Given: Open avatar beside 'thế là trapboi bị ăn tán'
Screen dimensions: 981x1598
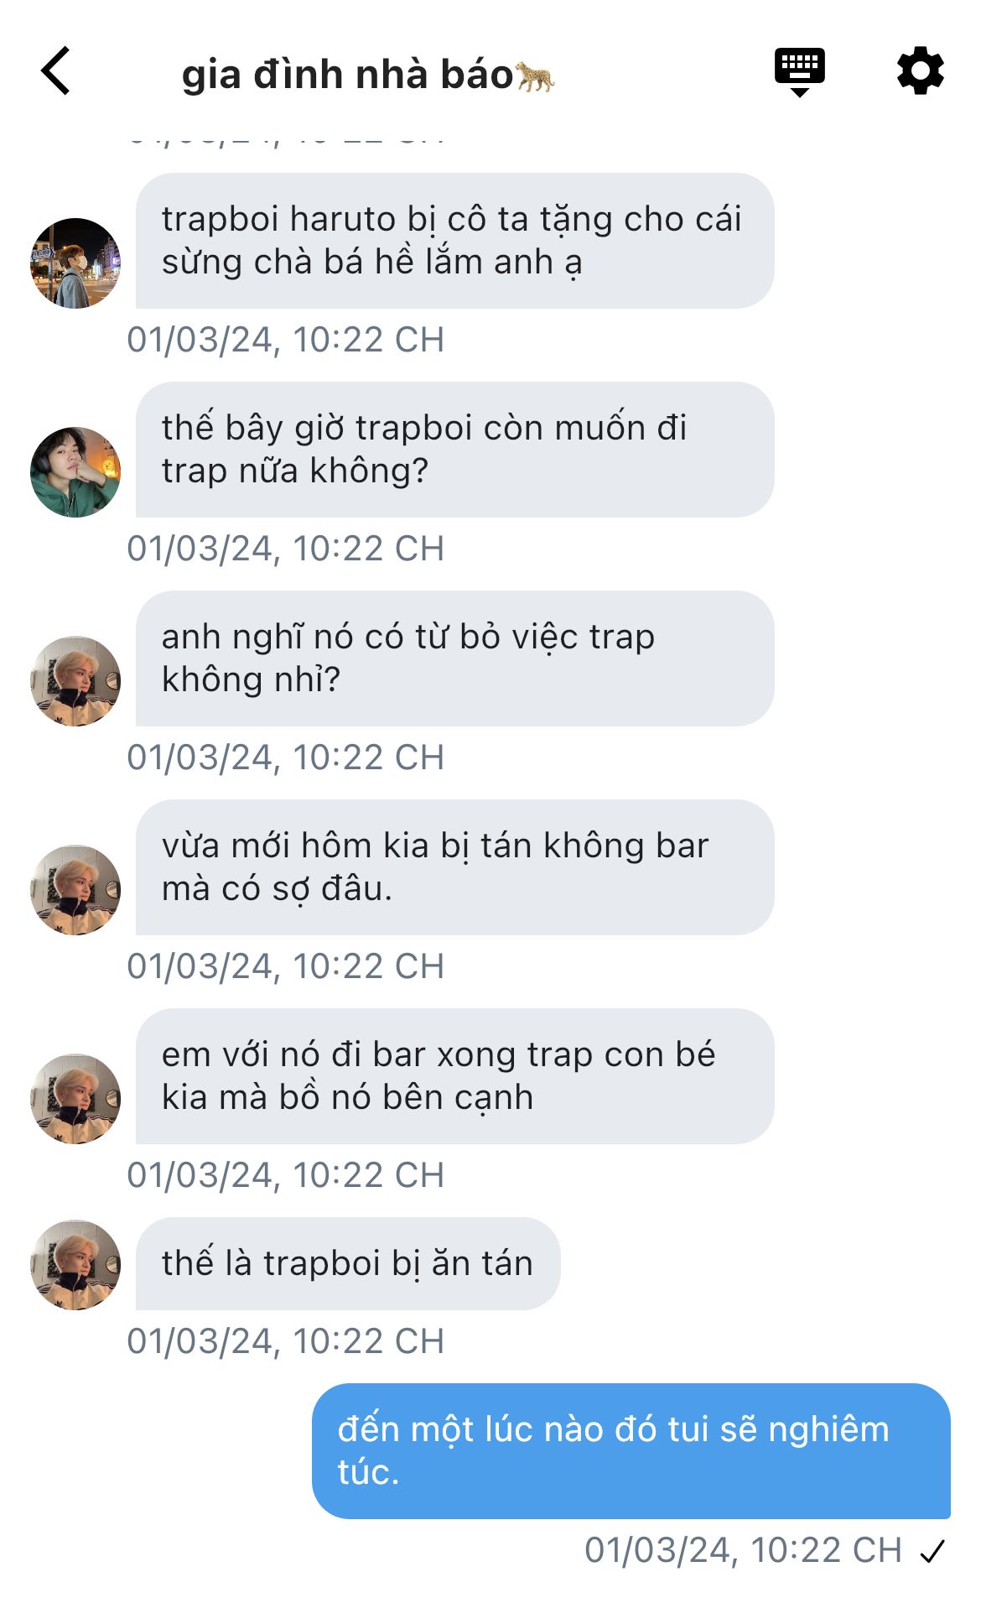Looking at the screenshot, I should 75,1265.
